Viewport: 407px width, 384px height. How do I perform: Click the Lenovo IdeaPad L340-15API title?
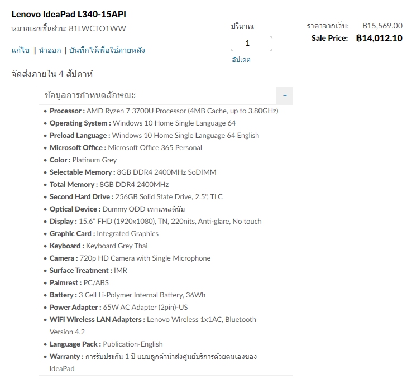(69, 14)
